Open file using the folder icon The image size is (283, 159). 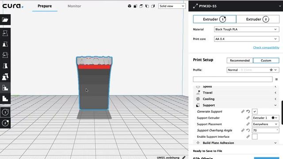(5, 19)
